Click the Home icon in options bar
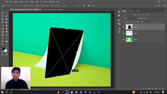 pyautogui.click(x=3, y=6)
